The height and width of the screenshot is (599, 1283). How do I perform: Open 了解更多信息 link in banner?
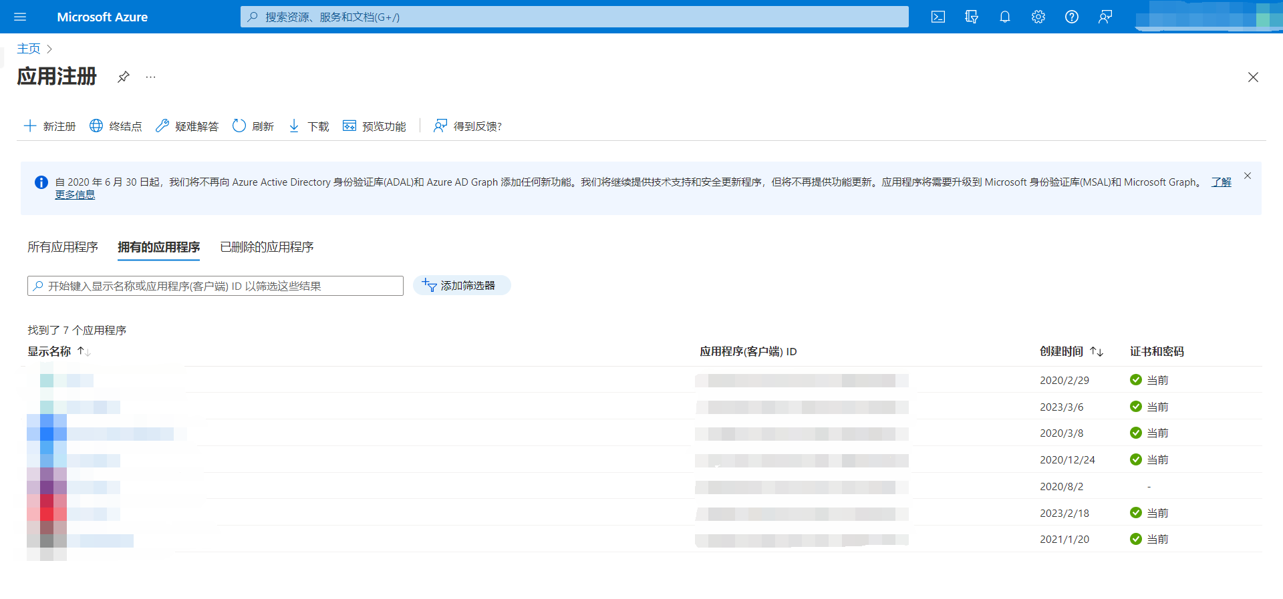(1221, 182)
